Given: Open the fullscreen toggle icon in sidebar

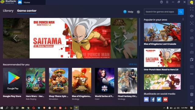Looking at the screenshot, I should pyautogui.click(x=192, y=9).
